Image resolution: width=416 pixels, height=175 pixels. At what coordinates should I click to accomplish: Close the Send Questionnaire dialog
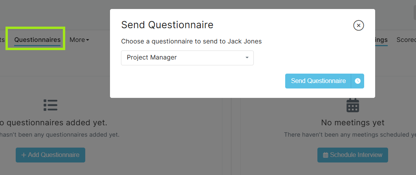pos(358,25)
